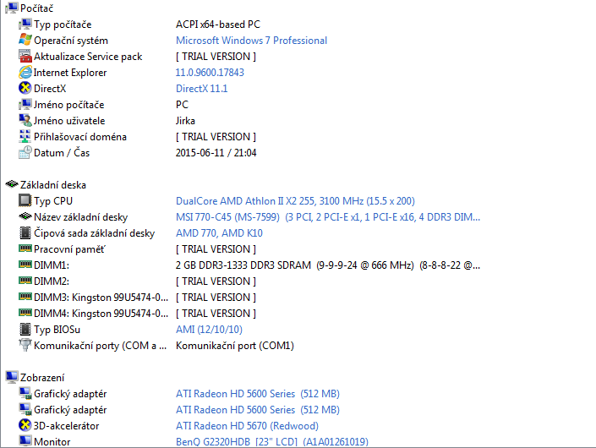The image size is (596, 448).
Task: Select the Počítač section heading
Action: point(37,8)
